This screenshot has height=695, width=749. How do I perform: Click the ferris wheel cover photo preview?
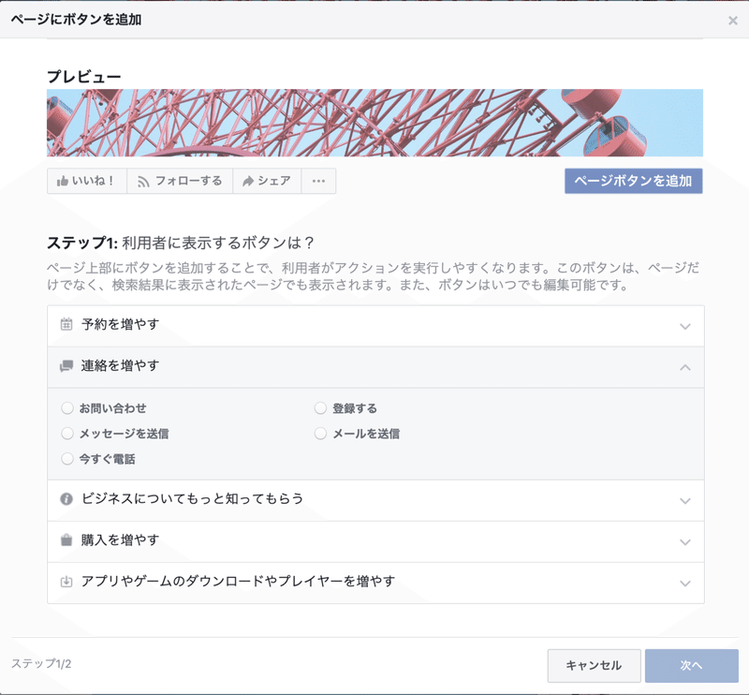pos(374,122)
